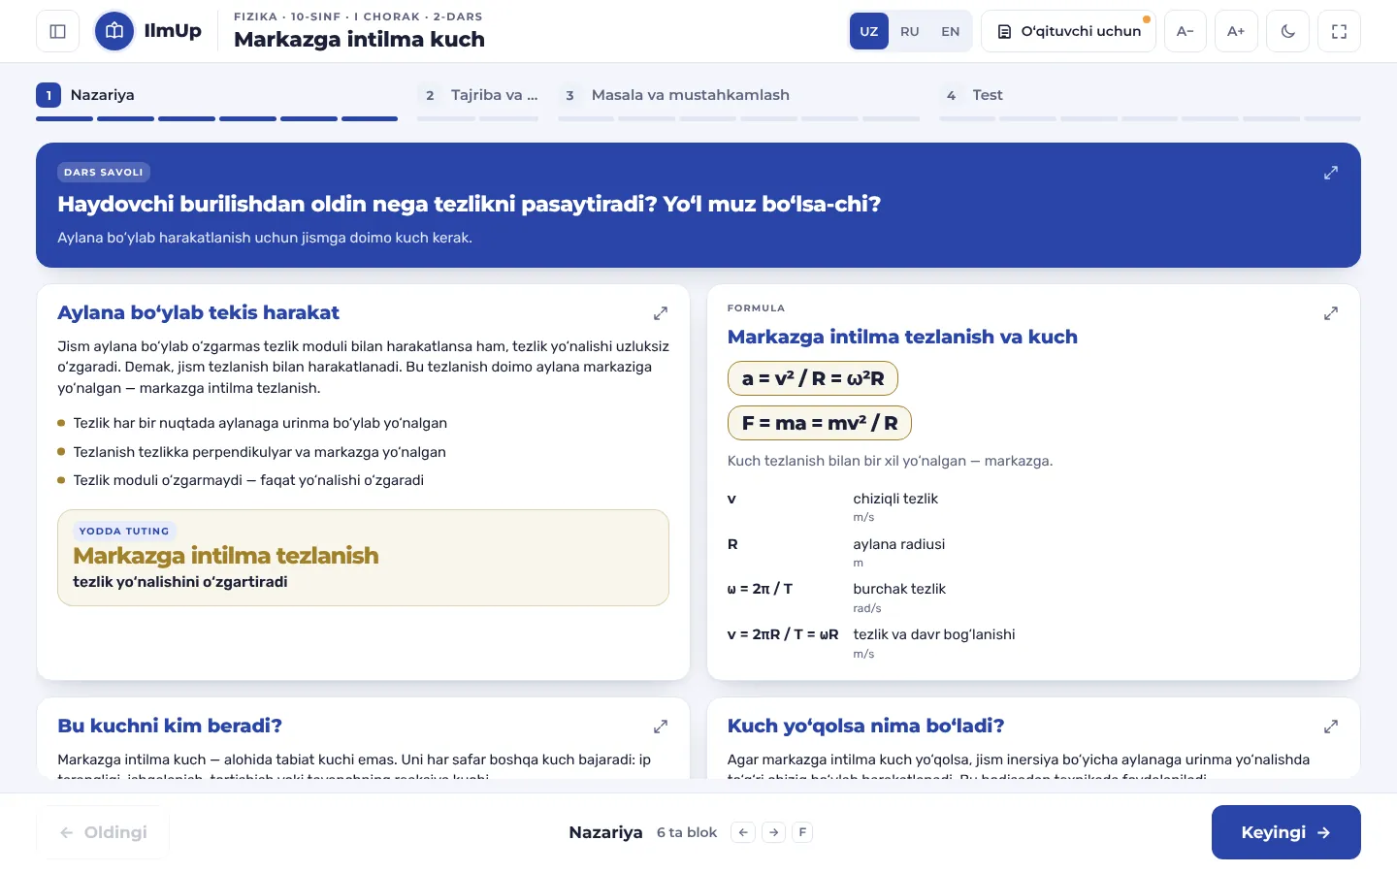Click the F key shortcut hint

pos(802,832)
